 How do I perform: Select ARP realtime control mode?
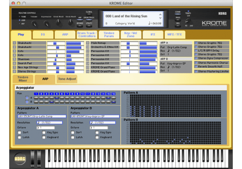coord(22,24)
